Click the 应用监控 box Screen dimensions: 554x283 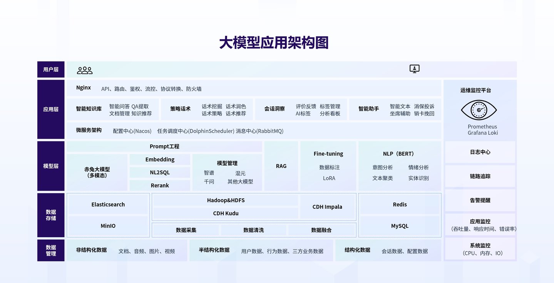point(480,224)
